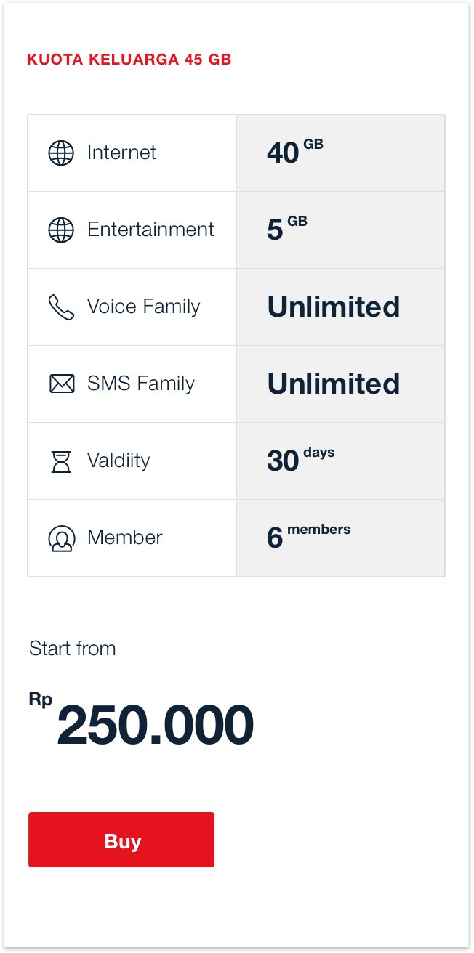Click the envelope icon for SMS Family
474x953 pixels.
[x=62, y=384]
